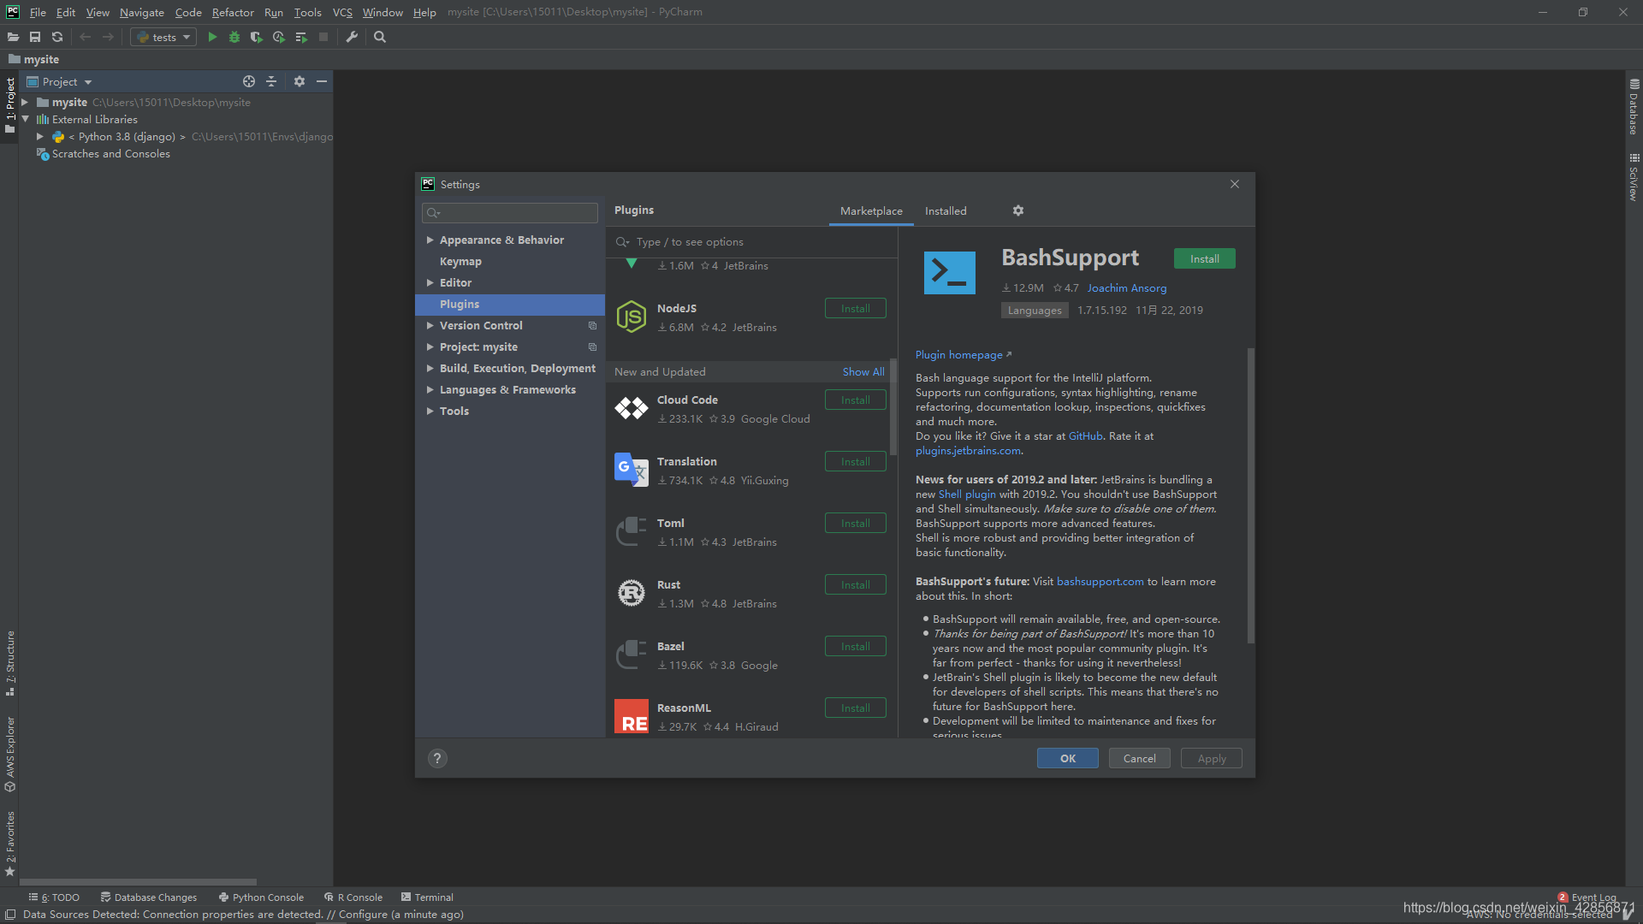Open the tests run configuration dropdown
Viewport: 1643px width, 924px height.
click(x=163, y=37)
